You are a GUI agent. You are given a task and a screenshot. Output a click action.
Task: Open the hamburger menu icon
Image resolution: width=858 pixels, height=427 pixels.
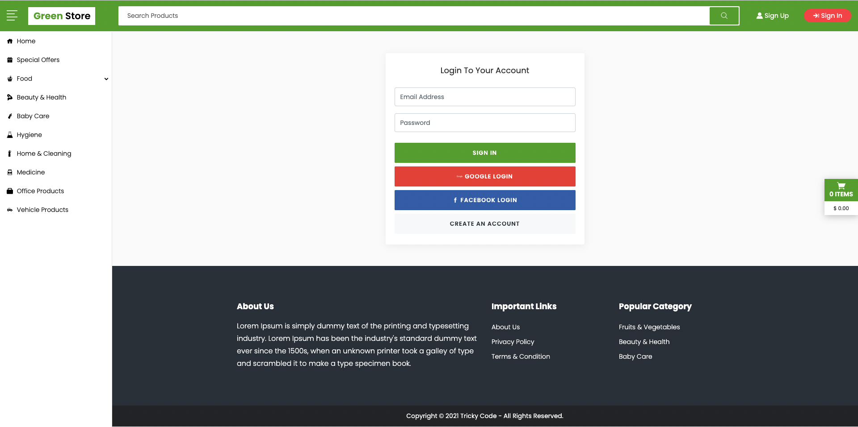pyautogui.click(x=12, y=15)
